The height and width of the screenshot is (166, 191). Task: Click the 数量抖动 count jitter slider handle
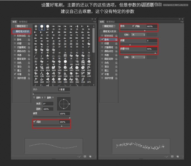pyautogui.click(x=155, y=53)
